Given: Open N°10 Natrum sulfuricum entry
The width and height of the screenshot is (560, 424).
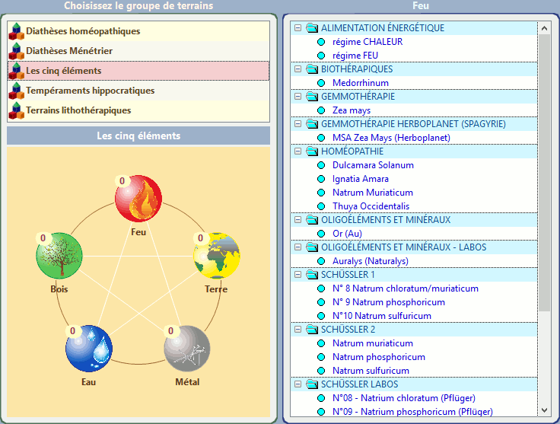Looking at the screenshot, I should click(x=382, y=316).
